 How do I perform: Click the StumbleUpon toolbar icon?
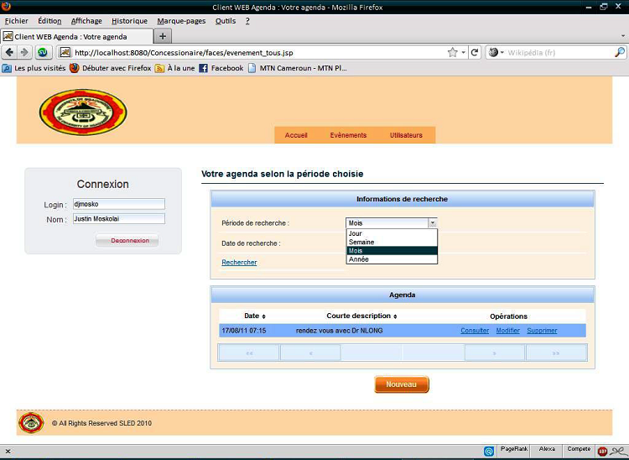[x=43, y=52]
